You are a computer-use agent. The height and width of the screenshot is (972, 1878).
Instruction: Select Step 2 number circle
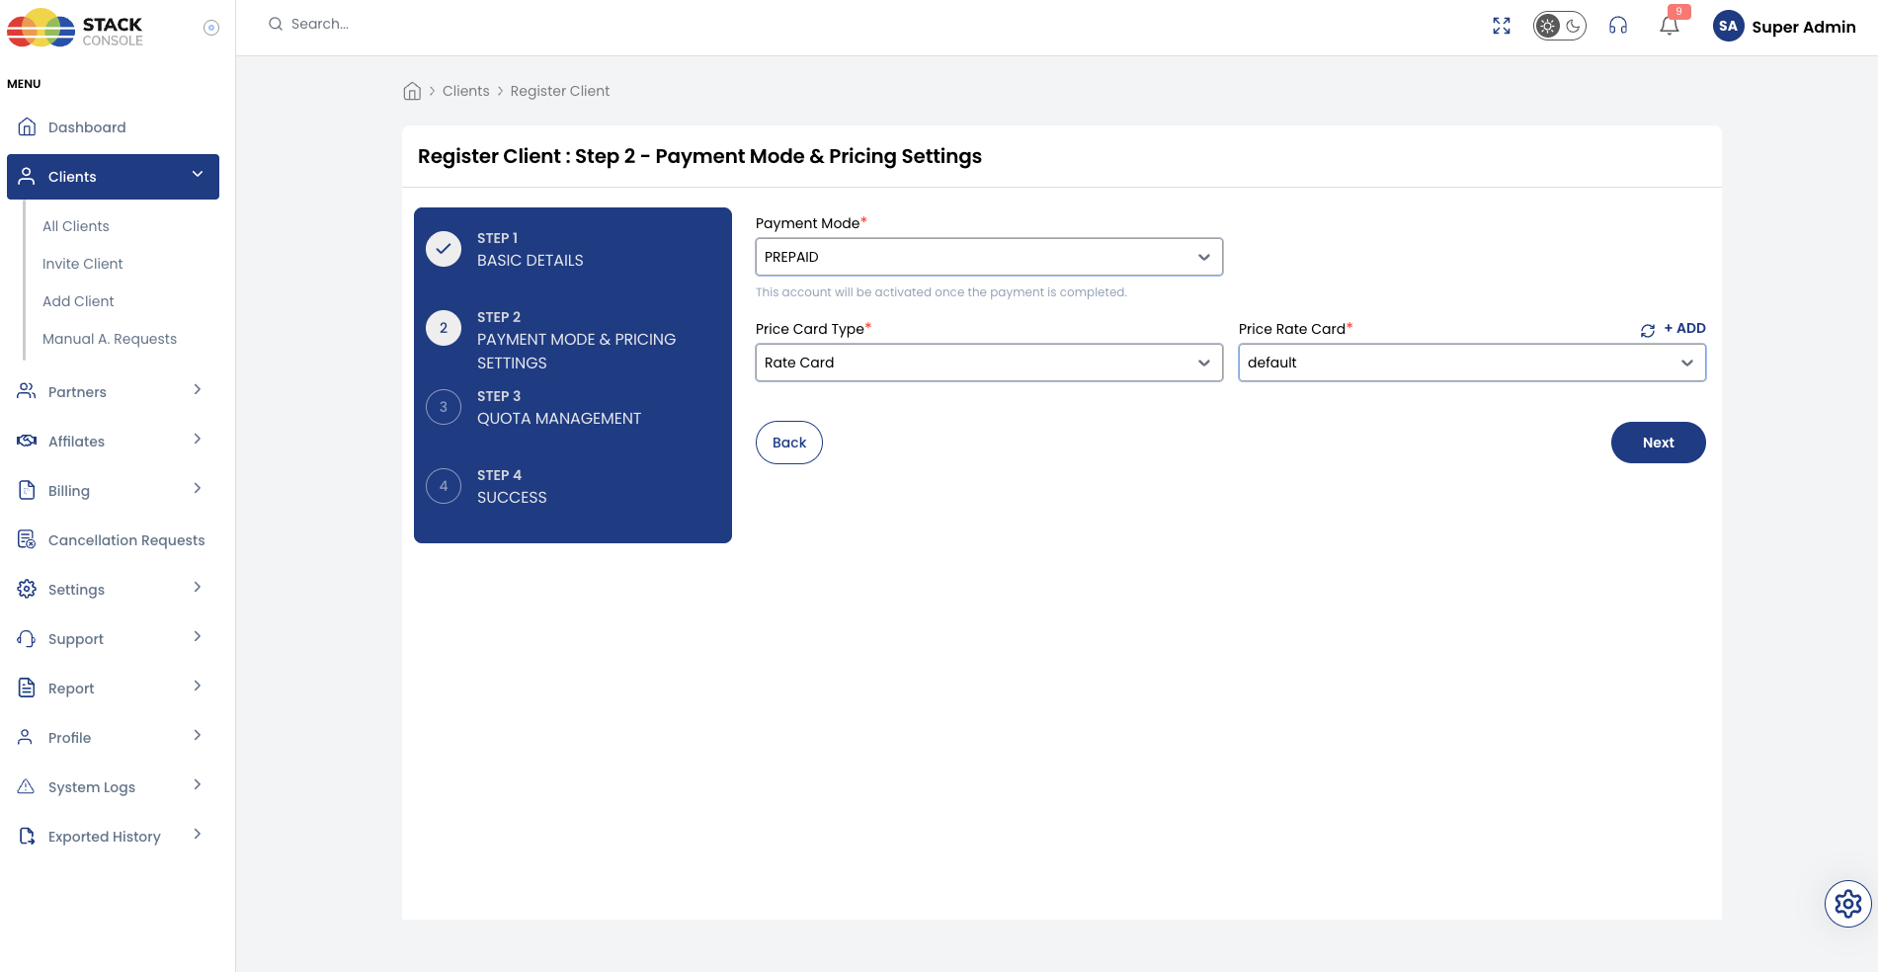coord(444,328)
